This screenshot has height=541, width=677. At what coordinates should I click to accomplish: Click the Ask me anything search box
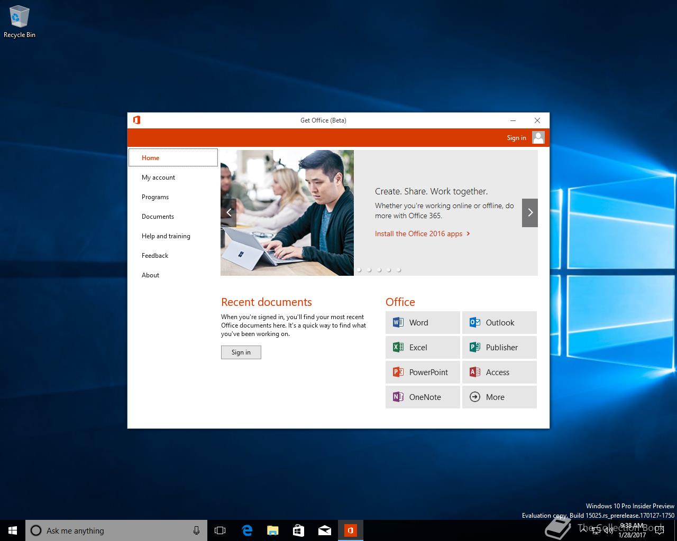[x=116, y=530]
